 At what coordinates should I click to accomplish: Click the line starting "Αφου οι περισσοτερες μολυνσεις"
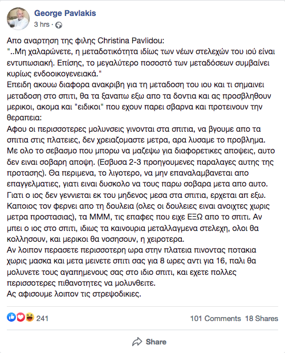tap(134, 129)
